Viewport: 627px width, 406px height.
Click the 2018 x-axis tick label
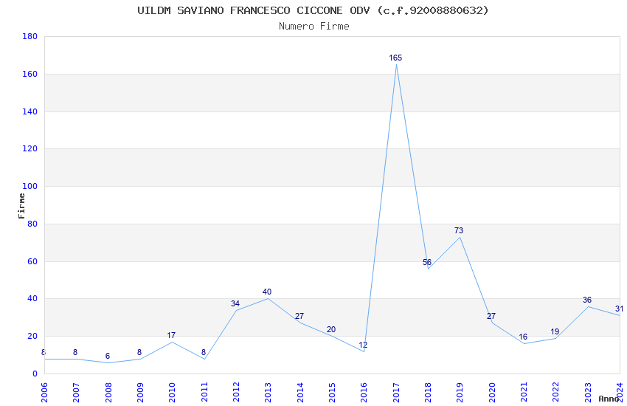pyautogui.click(x=429, y=393)
